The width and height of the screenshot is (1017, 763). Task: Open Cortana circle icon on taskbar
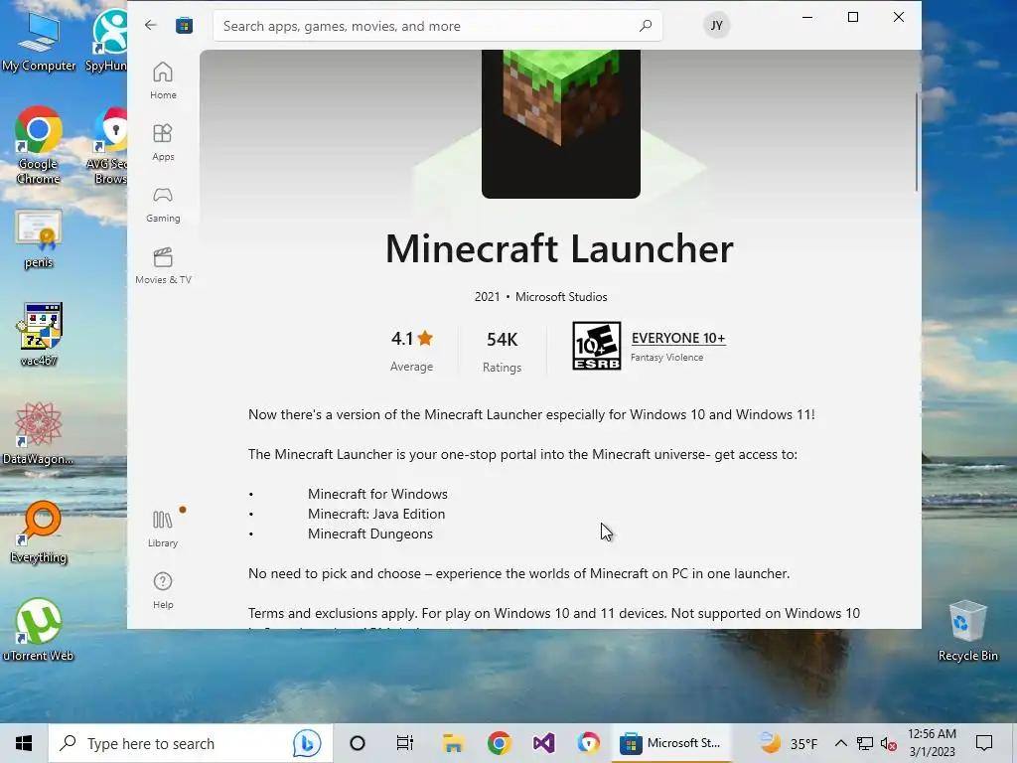pos(358,743)
